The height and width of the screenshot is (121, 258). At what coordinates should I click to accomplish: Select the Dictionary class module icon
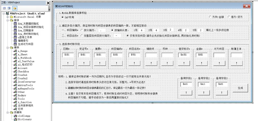(15, 119)
